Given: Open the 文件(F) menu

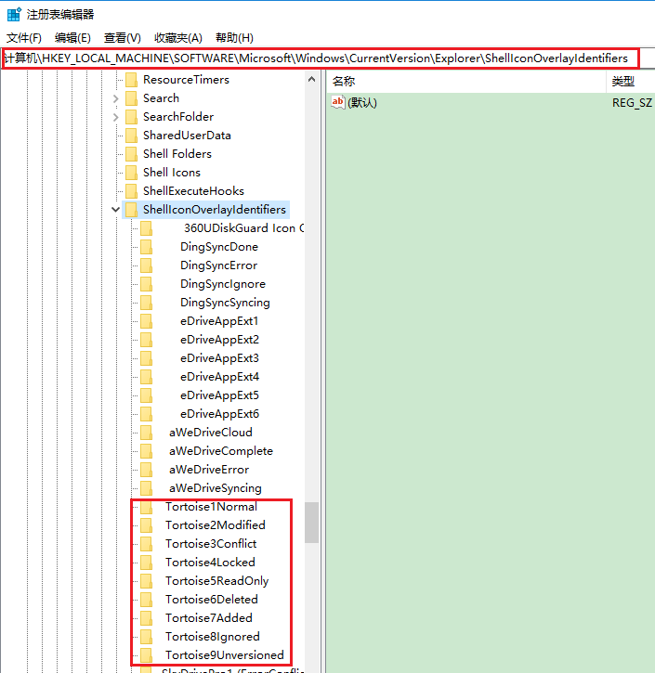Looking at the screenshot, I should [x=24, y=38].
